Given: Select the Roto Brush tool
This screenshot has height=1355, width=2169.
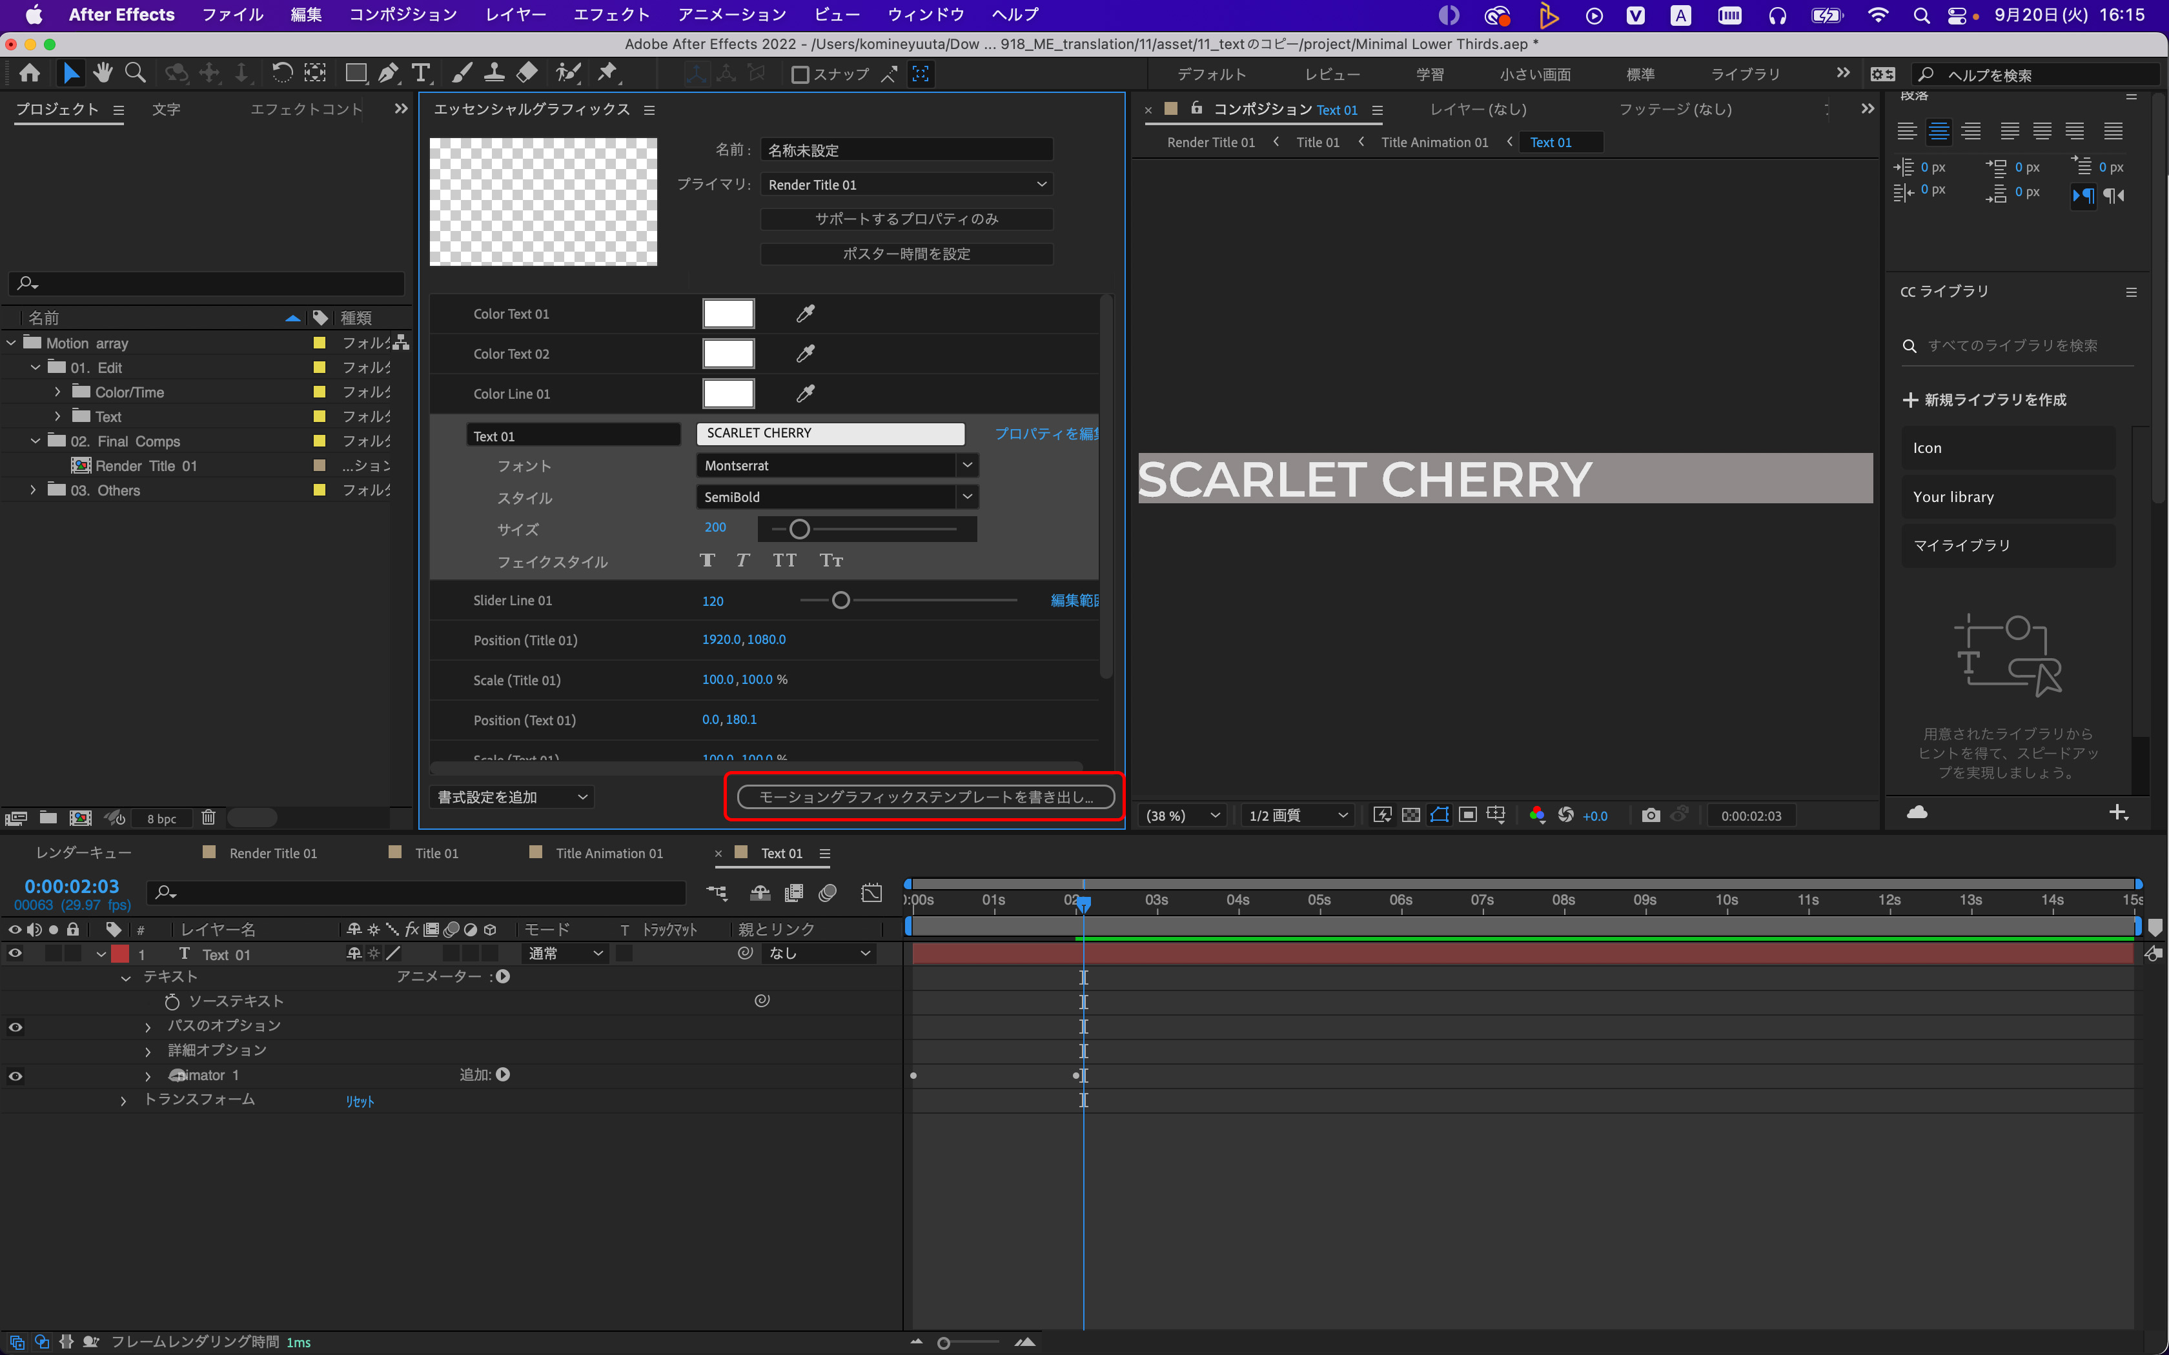Looking at the screenshot, I should [x=568, y=74].
